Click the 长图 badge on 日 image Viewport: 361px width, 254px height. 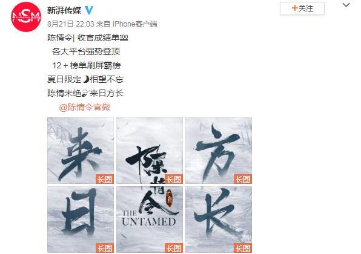point(105,248)
